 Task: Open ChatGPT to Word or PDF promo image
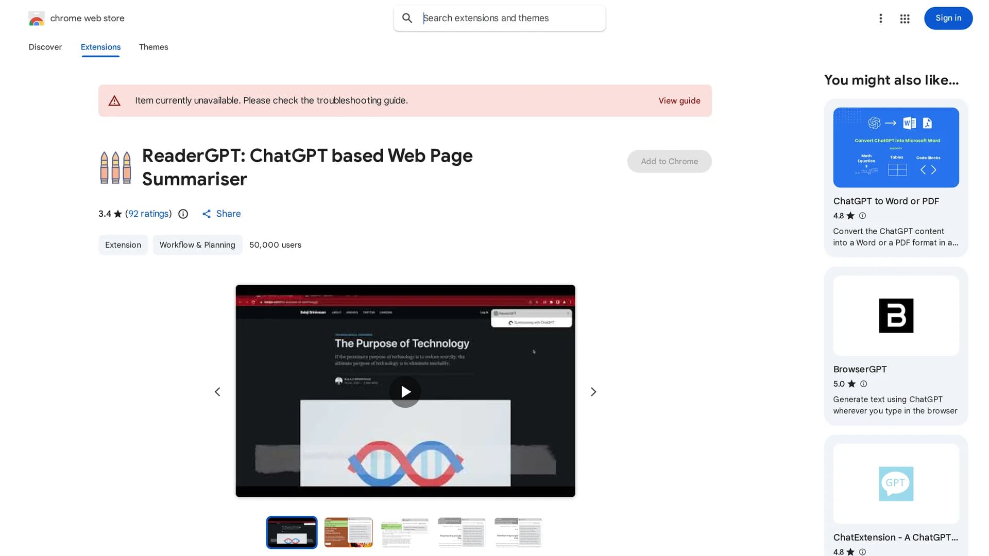[x=896, y=147]
